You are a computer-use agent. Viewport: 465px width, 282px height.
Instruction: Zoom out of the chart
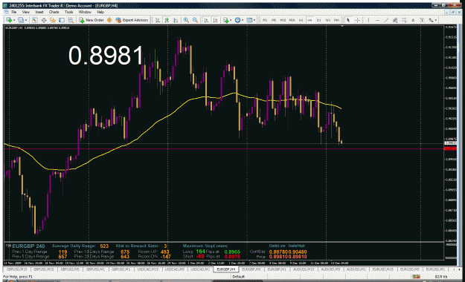pos(195,20)
